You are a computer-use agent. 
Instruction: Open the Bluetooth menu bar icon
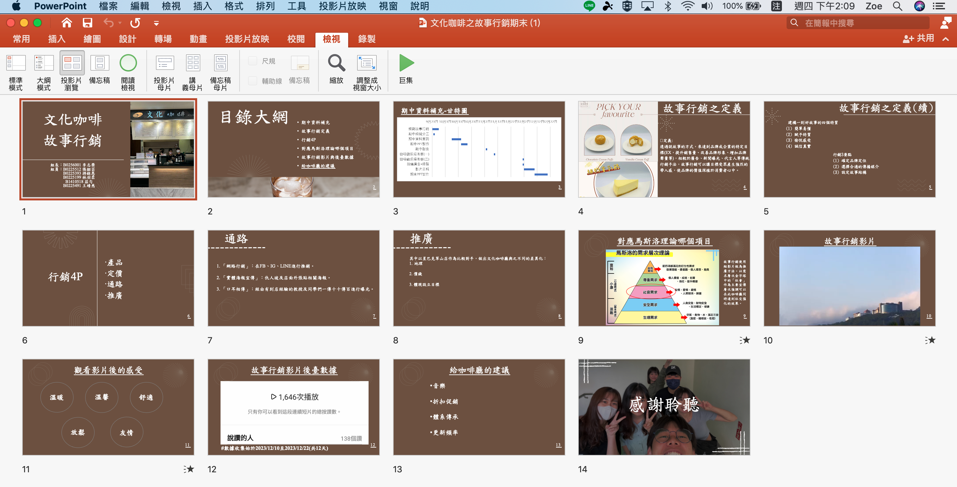[x=668, y=6]
